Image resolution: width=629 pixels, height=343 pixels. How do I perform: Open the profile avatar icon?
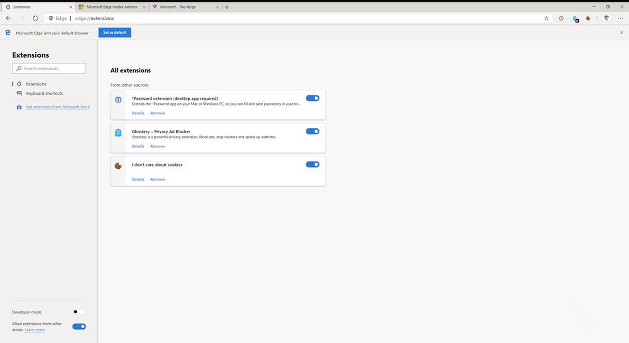(x=606, y=18)
